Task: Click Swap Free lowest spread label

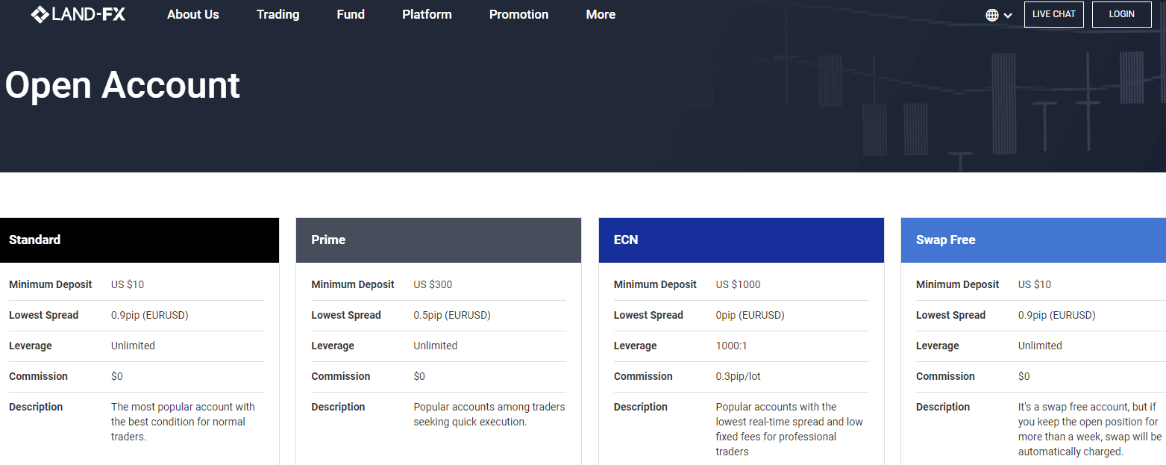Action: (x=950, y=315)
